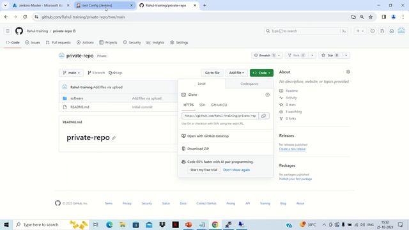Go back in browser history

tap(6, 17)
